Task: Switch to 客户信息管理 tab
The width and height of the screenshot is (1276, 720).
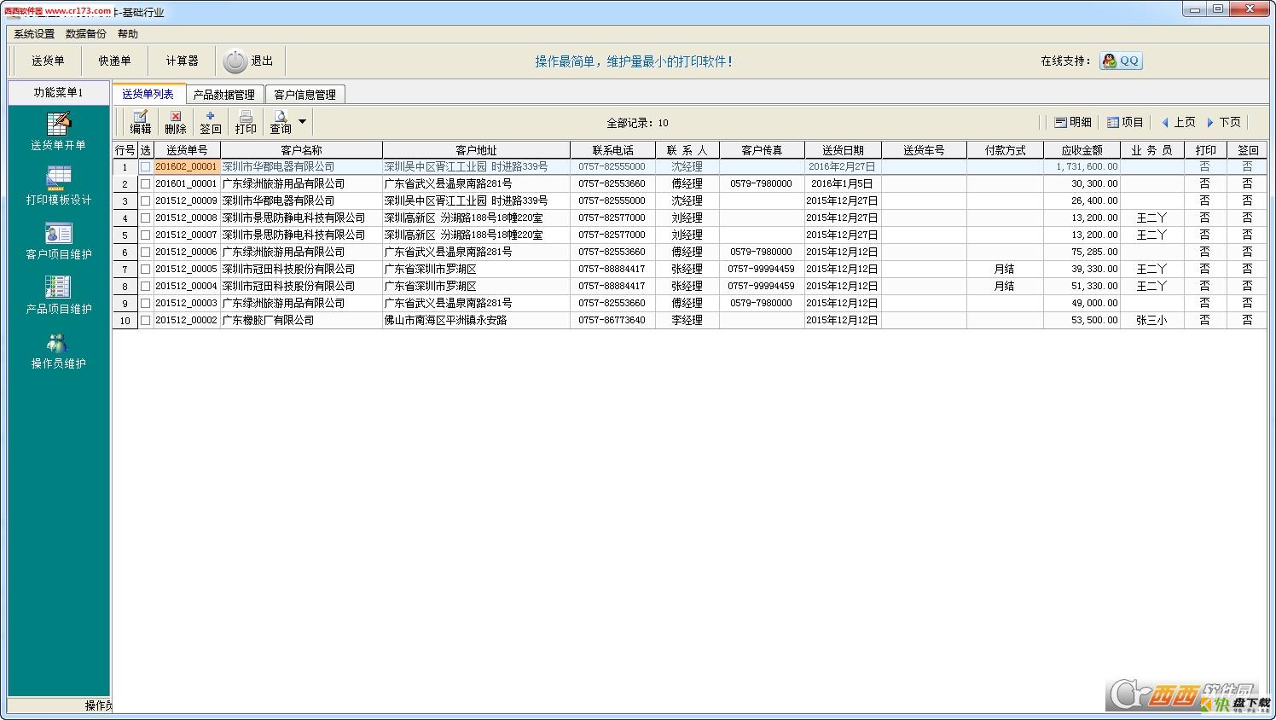Action: 304,95
